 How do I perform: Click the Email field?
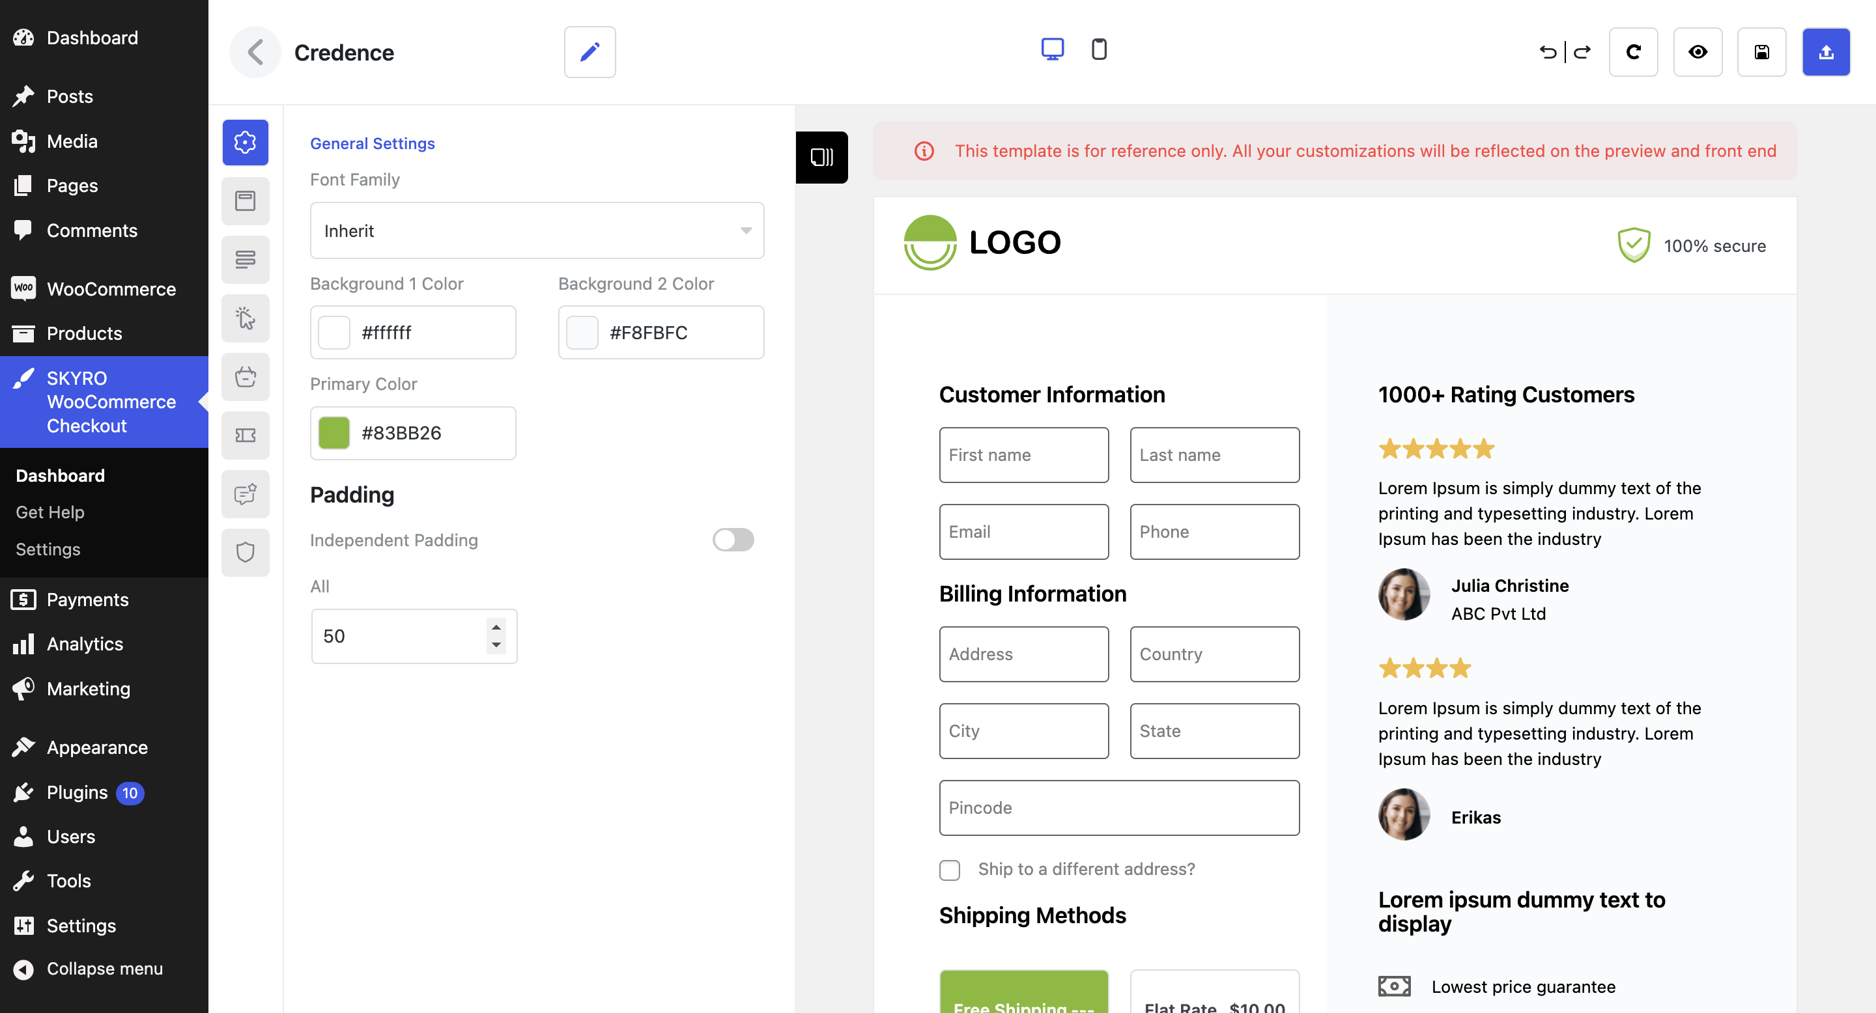pos(1024,532)
